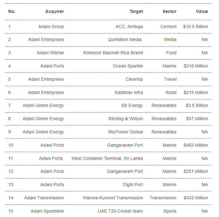Click the SkyPower Global target cell
Screen dimensions: 219x217
(125, 132)
